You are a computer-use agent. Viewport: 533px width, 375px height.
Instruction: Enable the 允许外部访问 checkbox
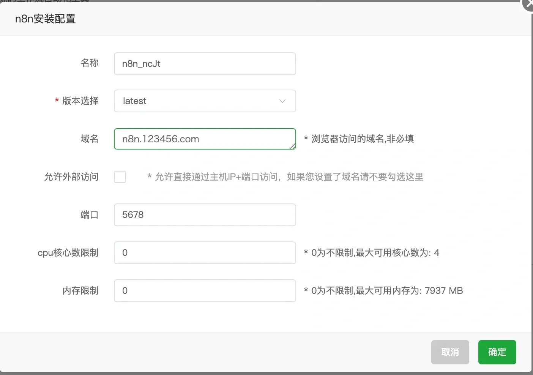coord(120,177)
